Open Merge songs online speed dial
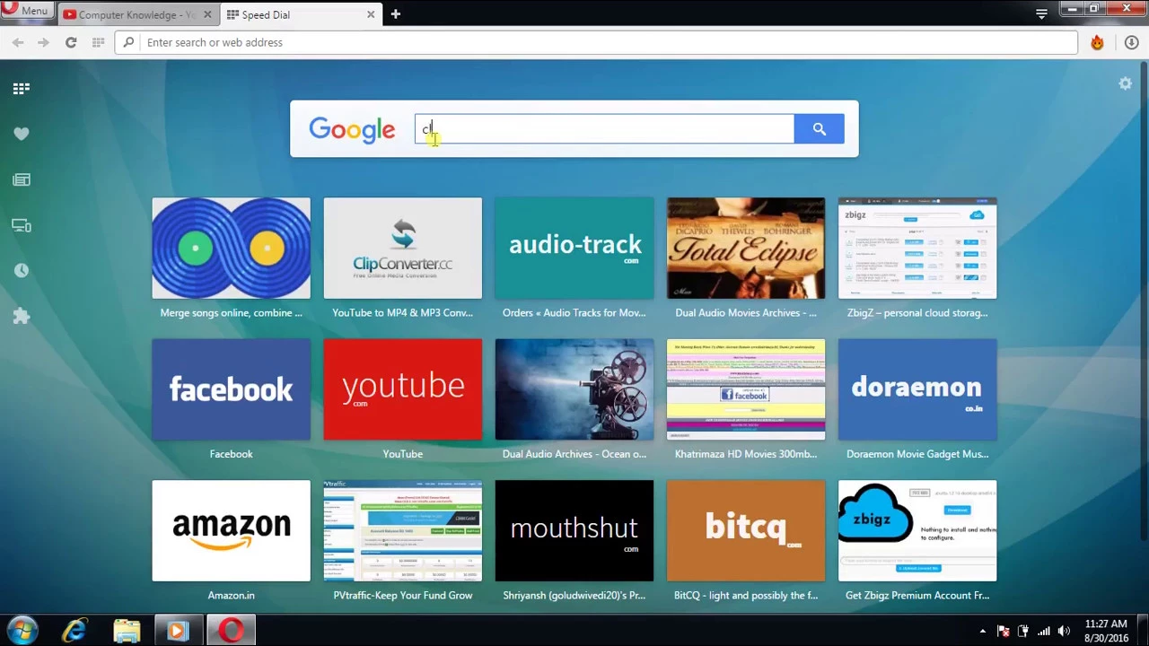 pos(231,249)
